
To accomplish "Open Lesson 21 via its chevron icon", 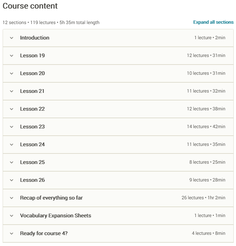I will (12, 91).
